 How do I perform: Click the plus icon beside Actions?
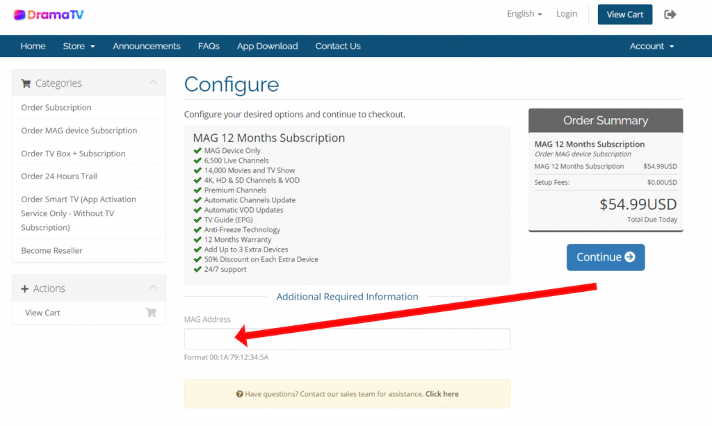(x=25, y=288)
